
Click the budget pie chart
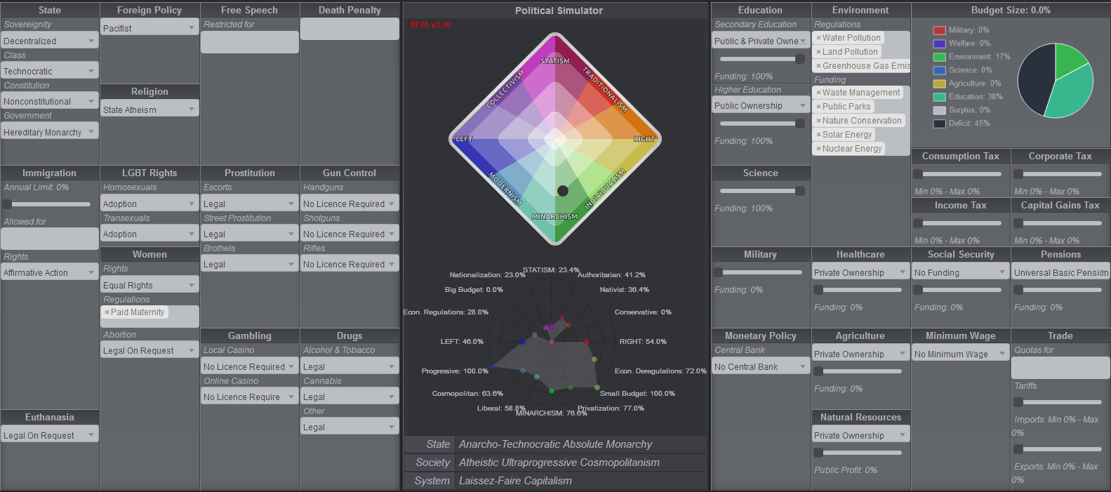(1056, 81)
